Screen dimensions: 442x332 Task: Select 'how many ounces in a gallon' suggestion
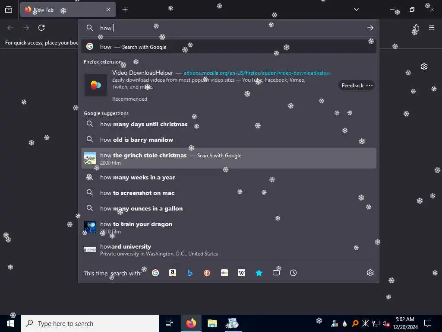(x=229, y=208)
